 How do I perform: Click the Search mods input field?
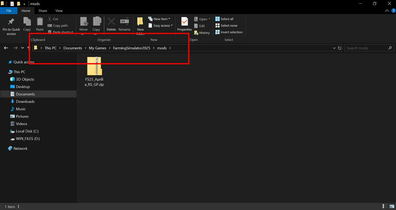click(366, 48)
